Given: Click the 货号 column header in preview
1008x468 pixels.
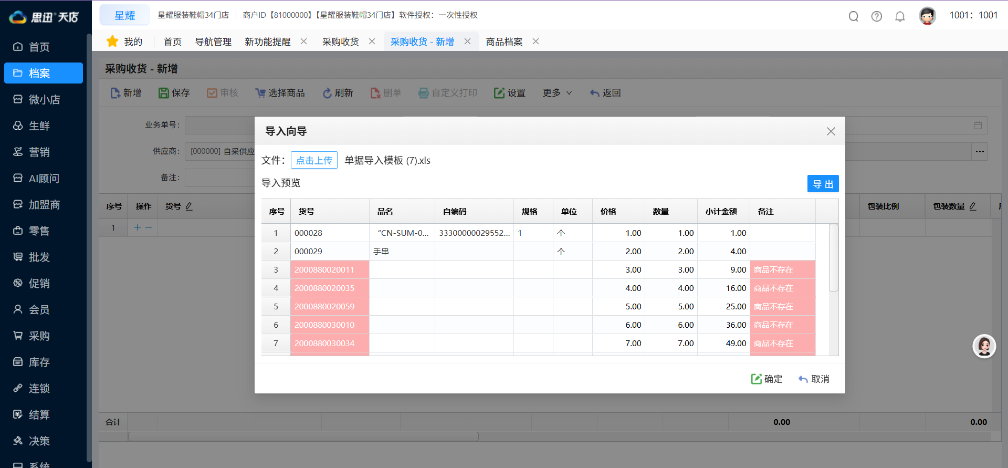Looking at the screenshot, I should [330, 211].
